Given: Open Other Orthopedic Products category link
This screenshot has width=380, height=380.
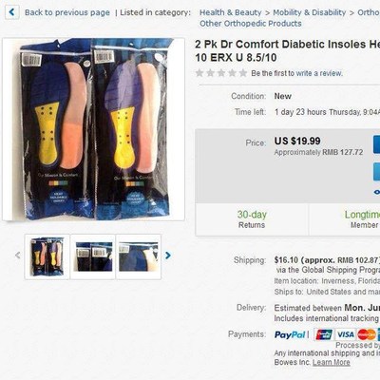Looking at the screenshot, I should coord(251,24).
